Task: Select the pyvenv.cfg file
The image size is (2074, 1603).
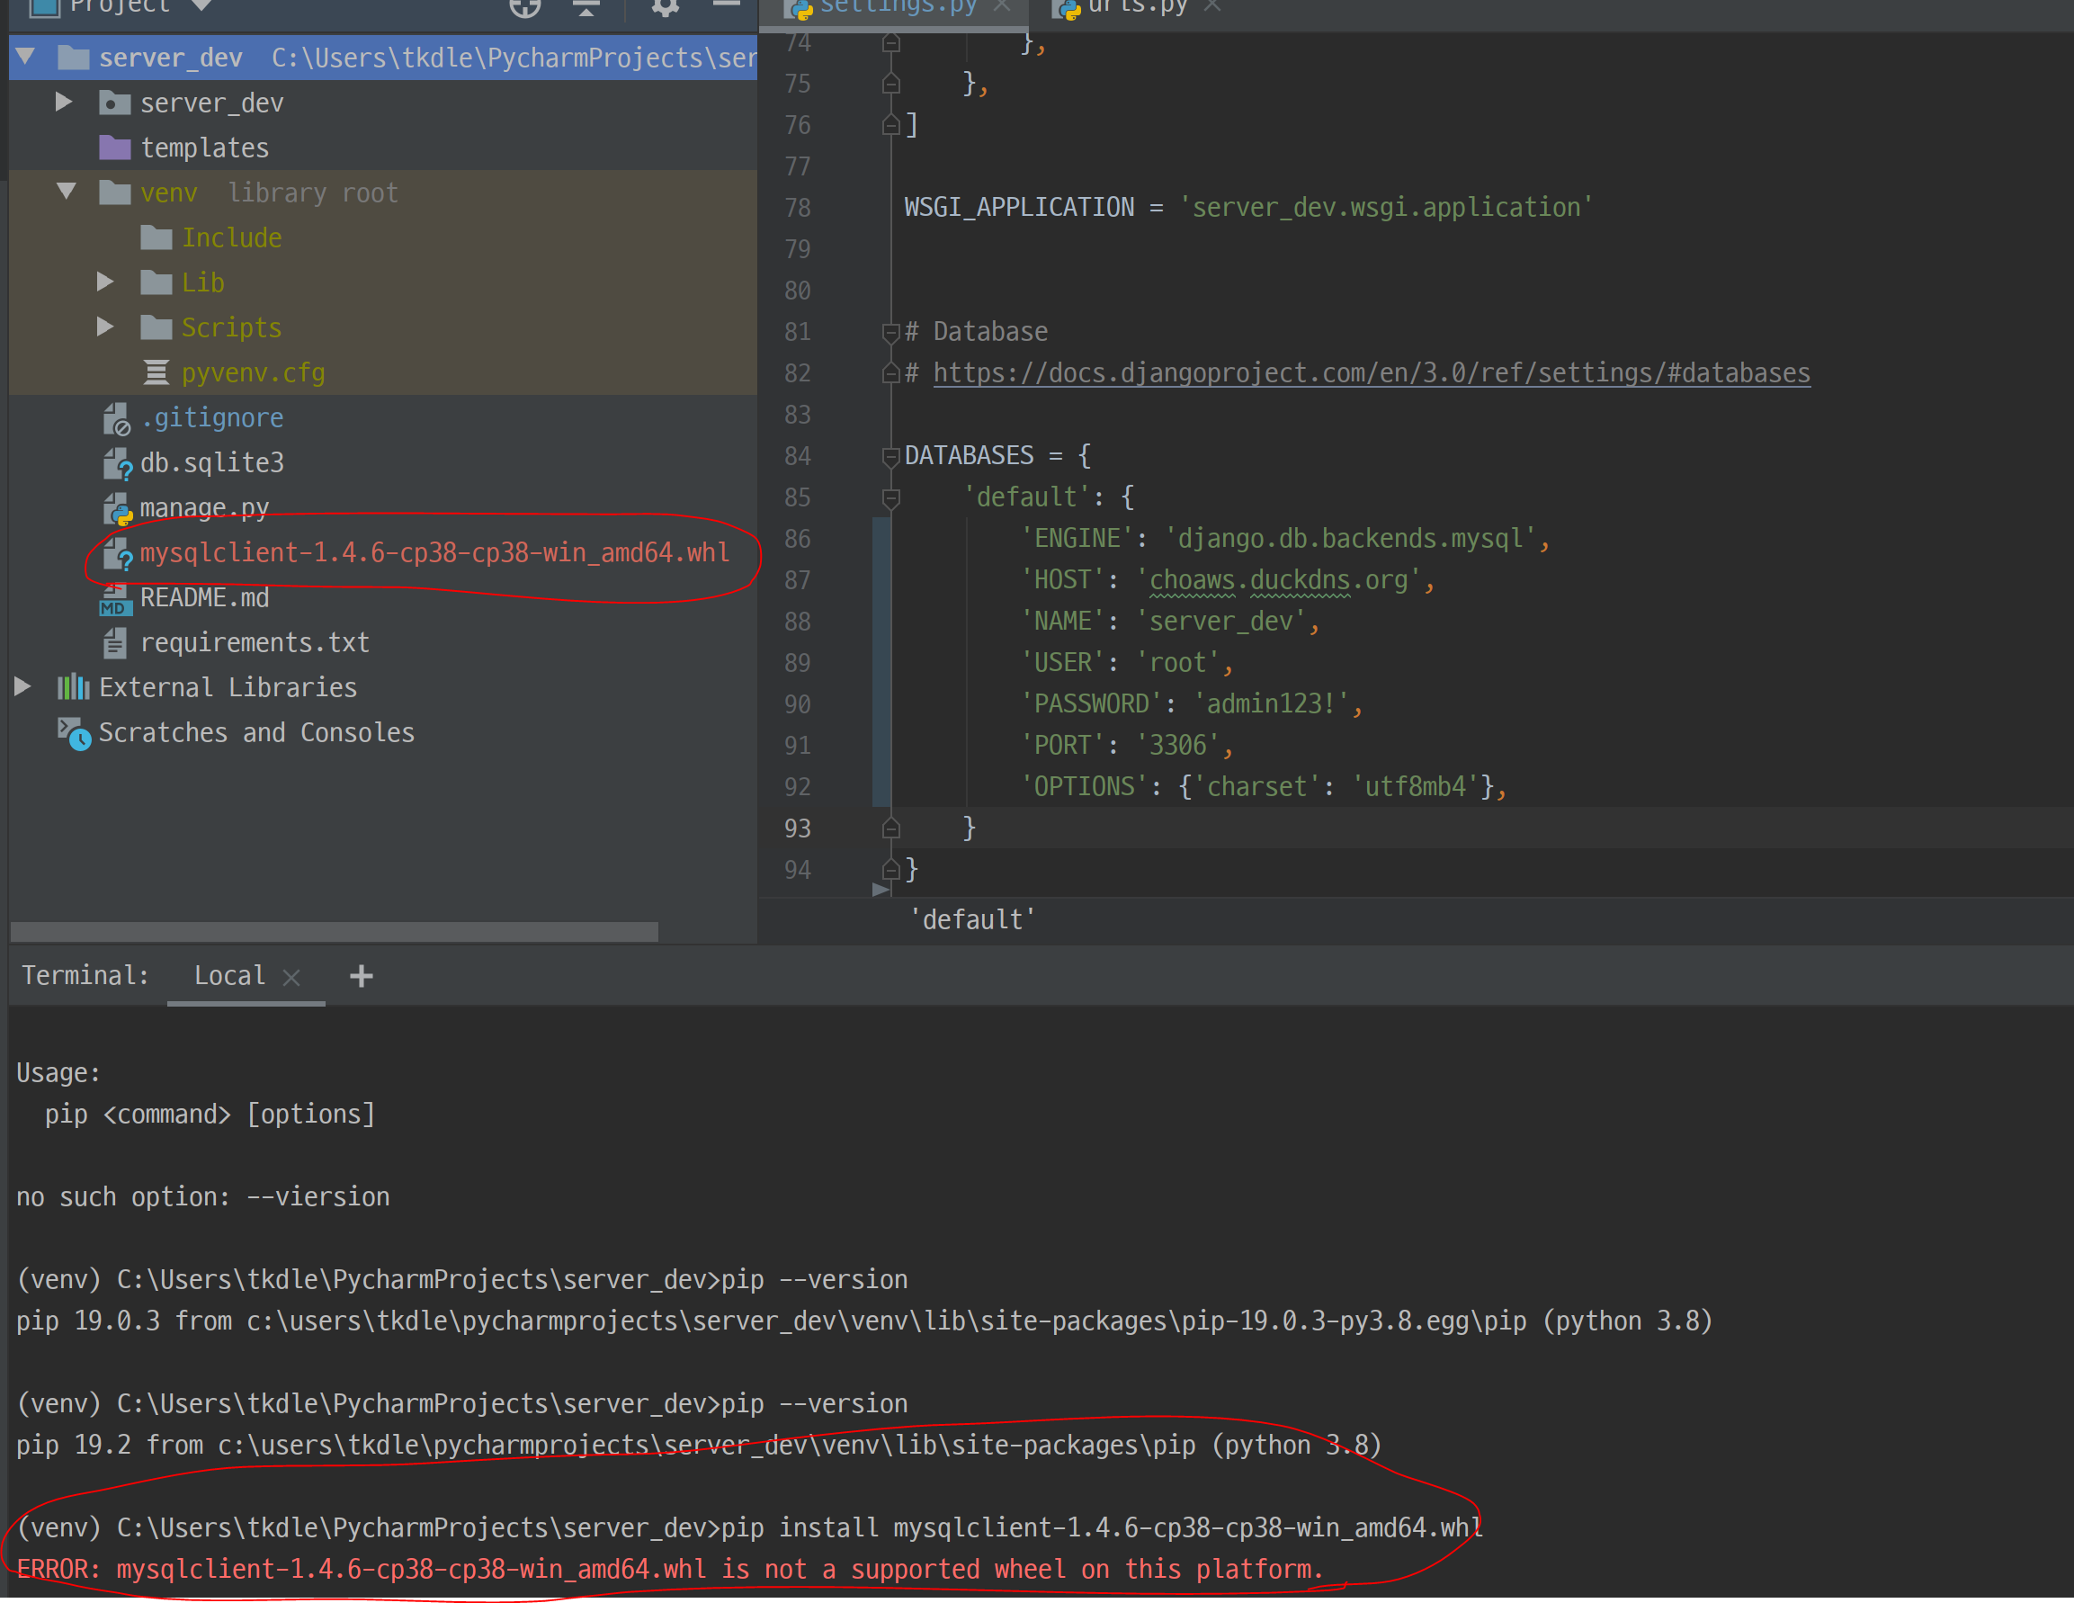Action: pos(253,373)
